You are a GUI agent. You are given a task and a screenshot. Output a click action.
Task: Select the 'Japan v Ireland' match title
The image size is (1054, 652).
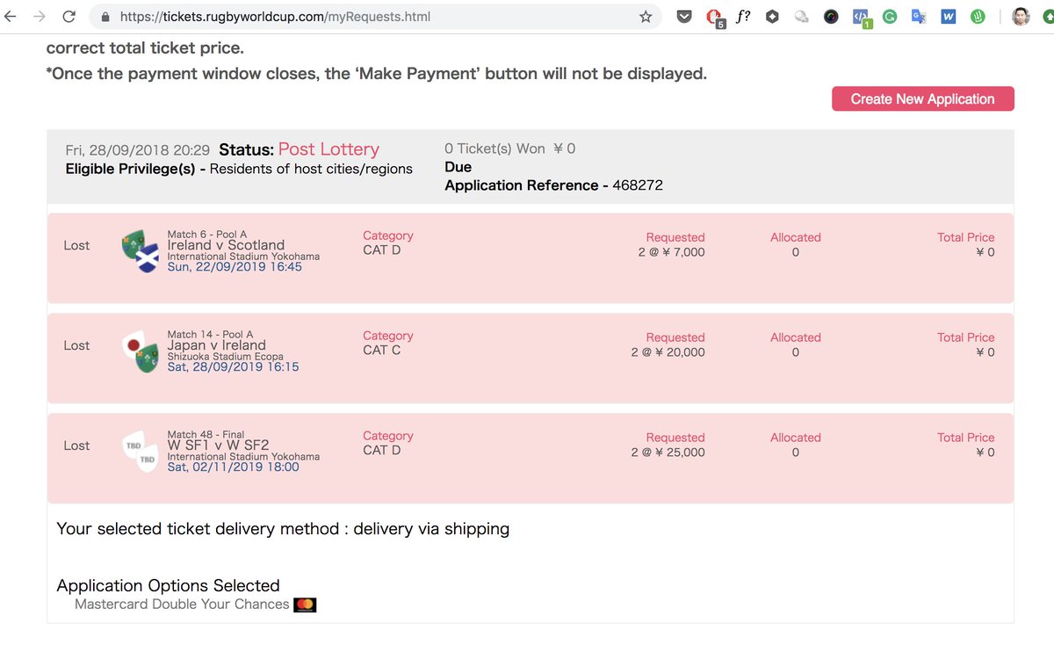[x=216, y=345]
